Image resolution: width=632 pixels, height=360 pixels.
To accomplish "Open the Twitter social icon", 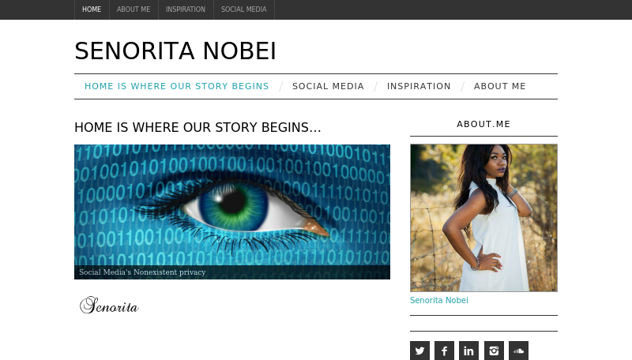I will 419,351.
